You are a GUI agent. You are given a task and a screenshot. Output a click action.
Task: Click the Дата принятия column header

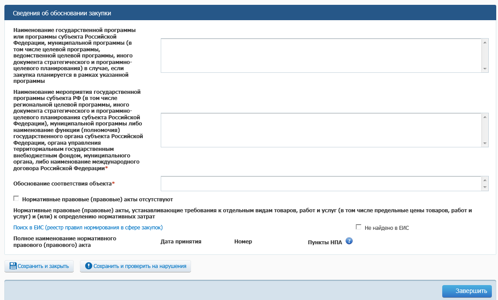(181, 242)
